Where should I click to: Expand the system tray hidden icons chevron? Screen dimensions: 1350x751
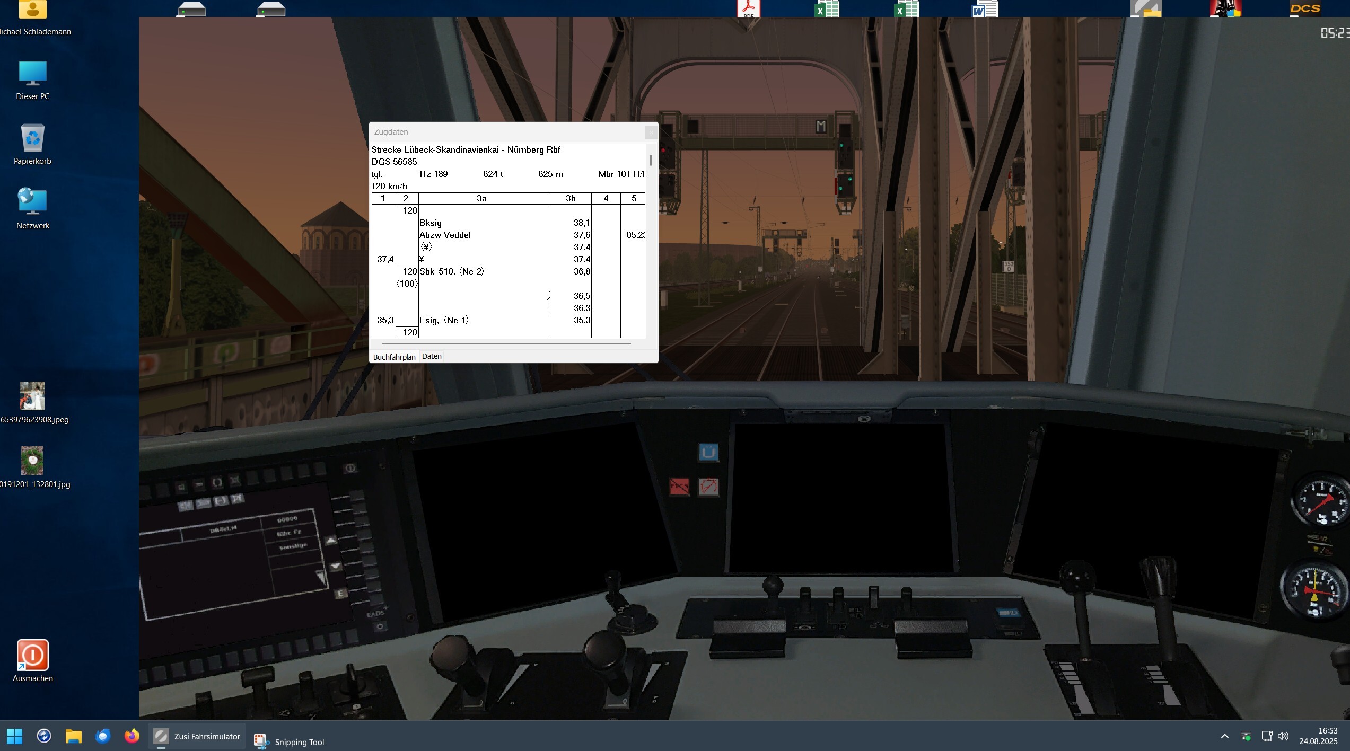pyautogui.click(x=1224, y=736)
